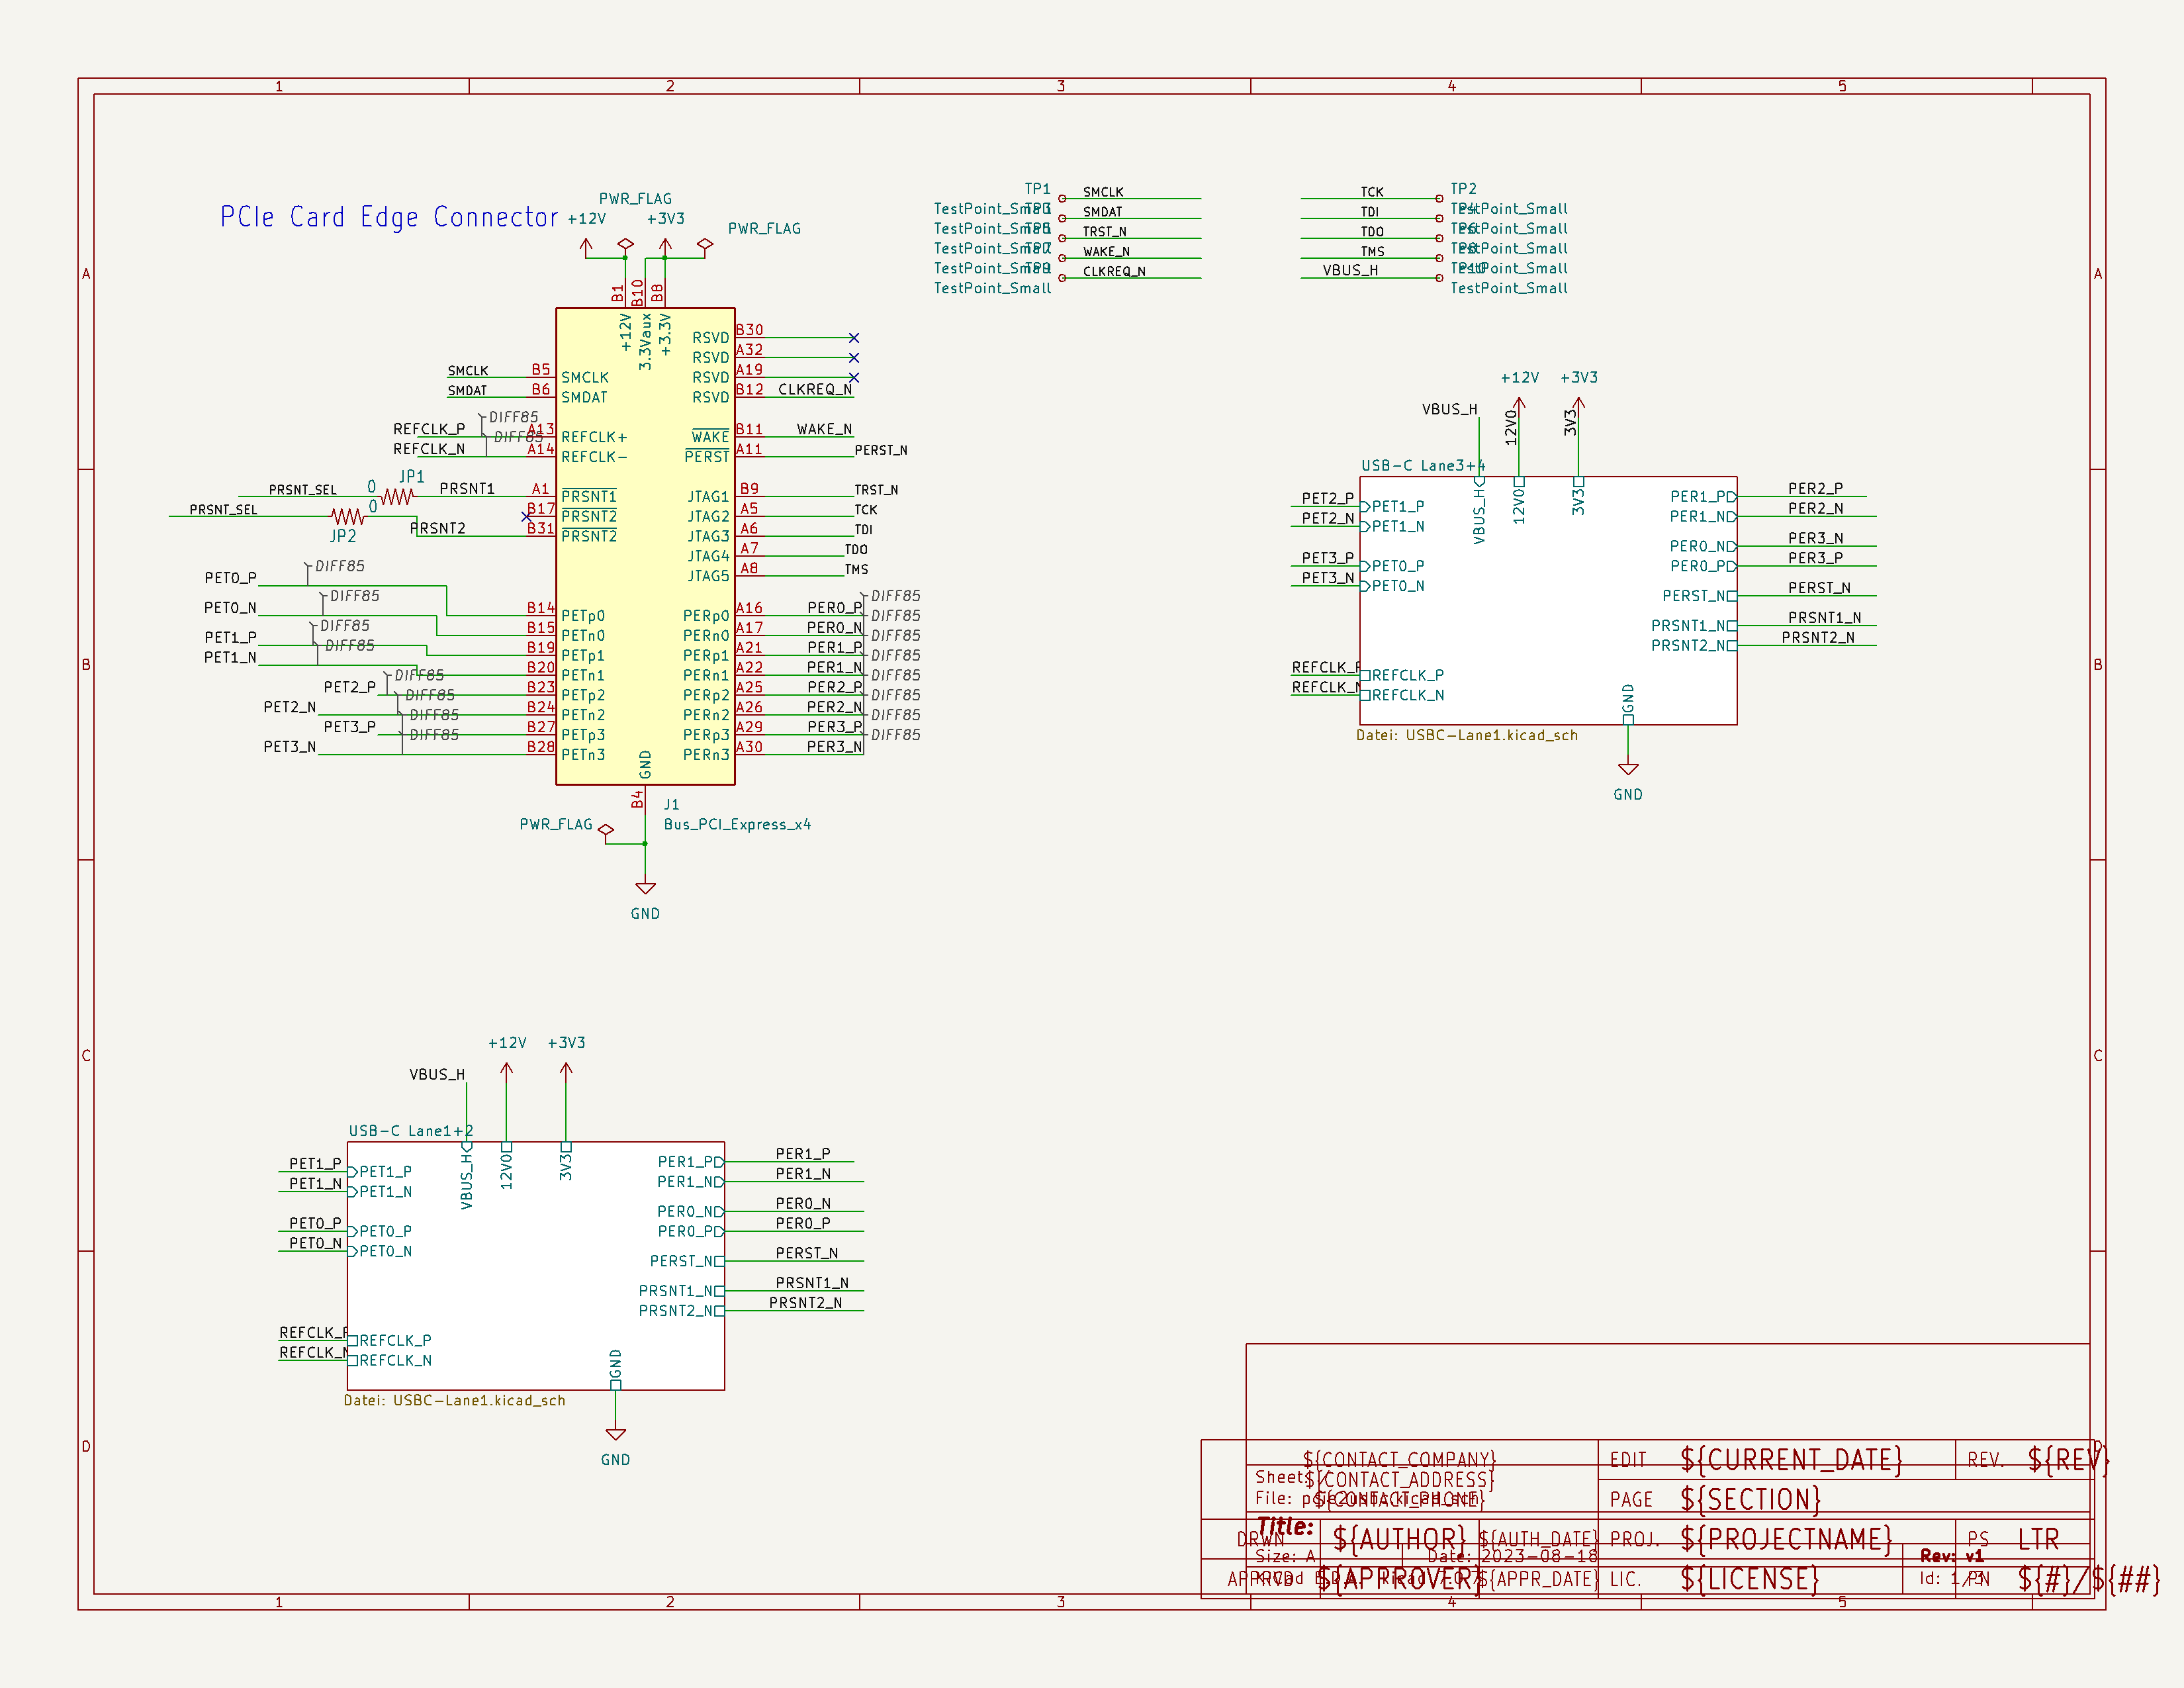Select the TP2 test point circle on TCK
Screen dimensions: 2184x1688
click(1439, 198)
